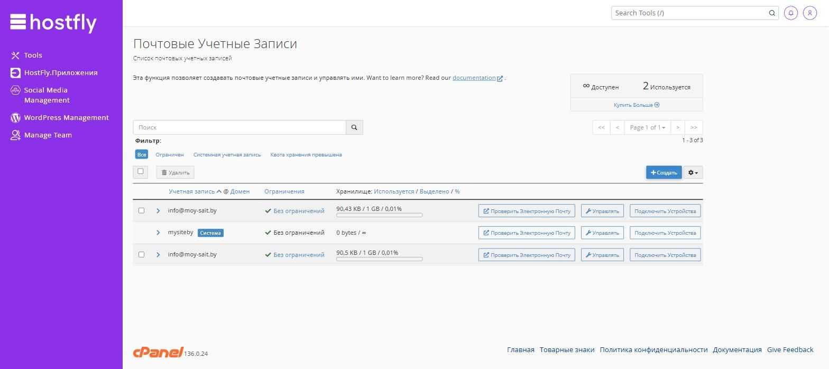This screenshot has width=829, height=369.
Task: Open the Page 1 of 1 dropdown
Action: click(x=647, y=127)
